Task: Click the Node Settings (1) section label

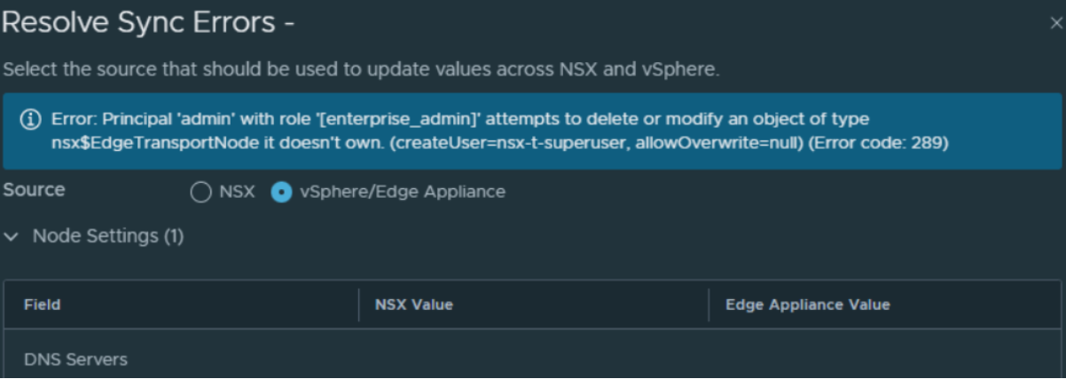Action: coord(108,236)
